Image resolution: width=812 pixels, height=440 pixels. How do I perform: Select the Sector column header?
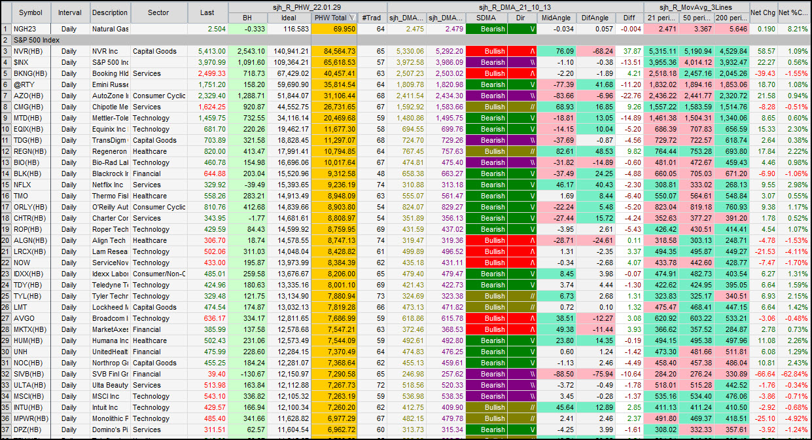pyautogui.click(x=158, y=12)
